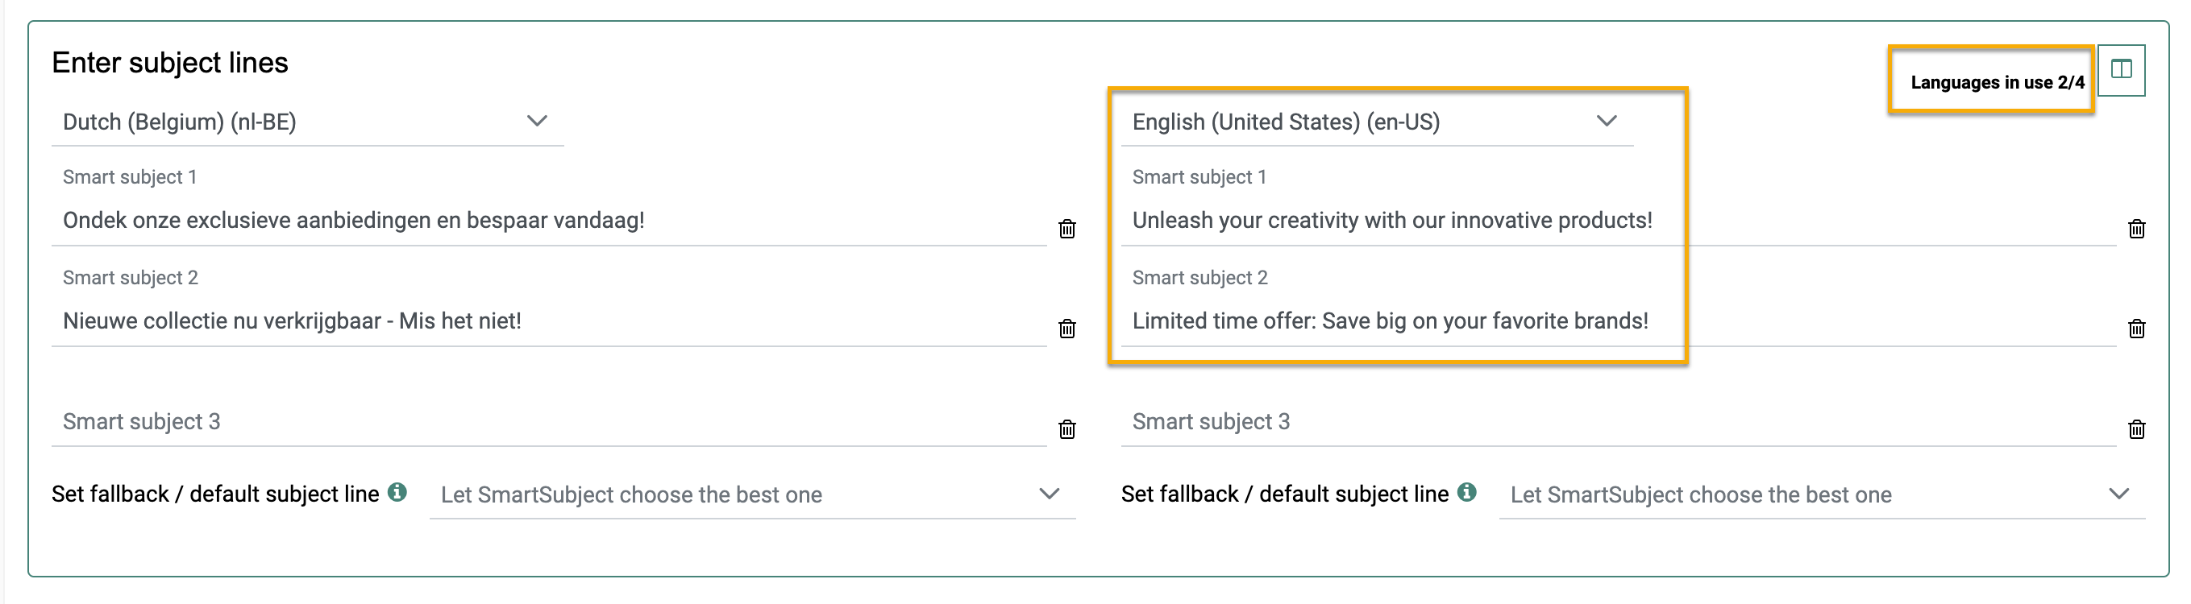Expand the Dutch fallback subject line dropdown
This screenshot has width=2191, height=604.
point(752,494)
